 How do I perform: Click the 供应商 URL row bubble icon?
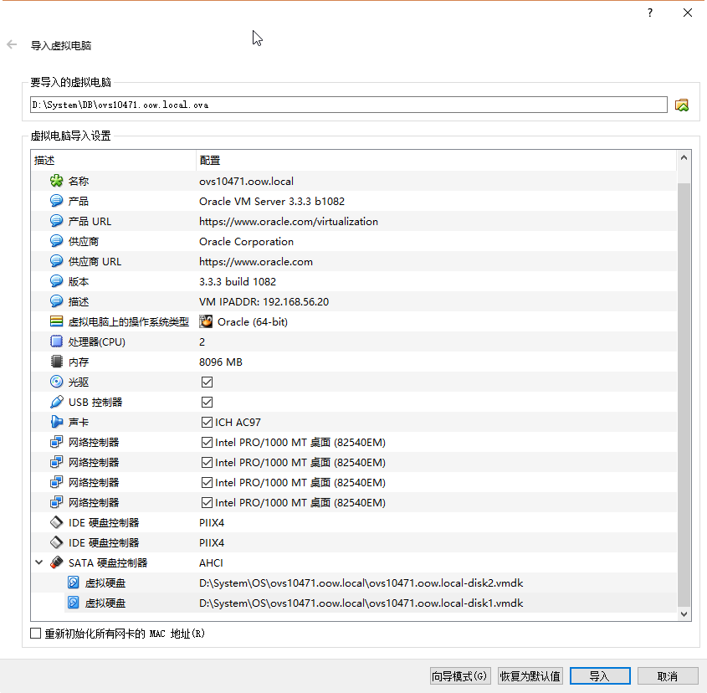point(56,261)
